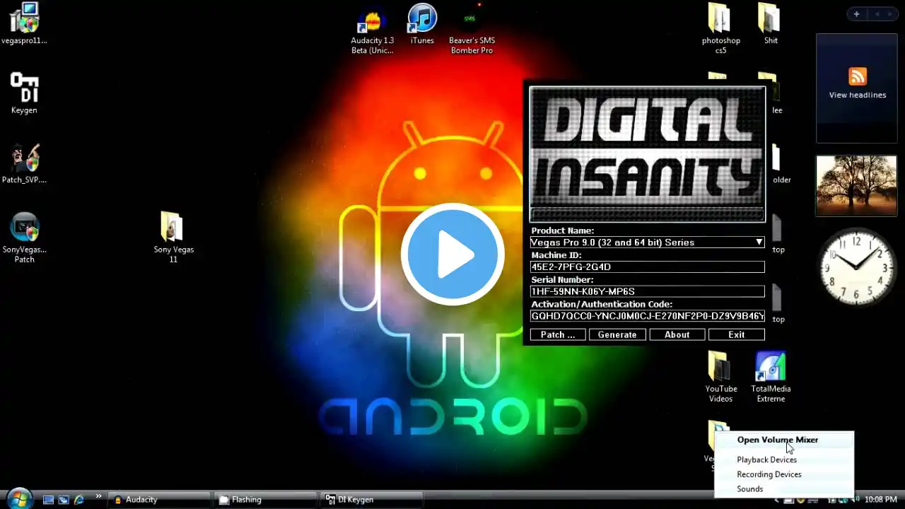This screenshot has height=509, width=905.
Task: Click the Activation/Authentication Code field
Action: click(647, 316)
